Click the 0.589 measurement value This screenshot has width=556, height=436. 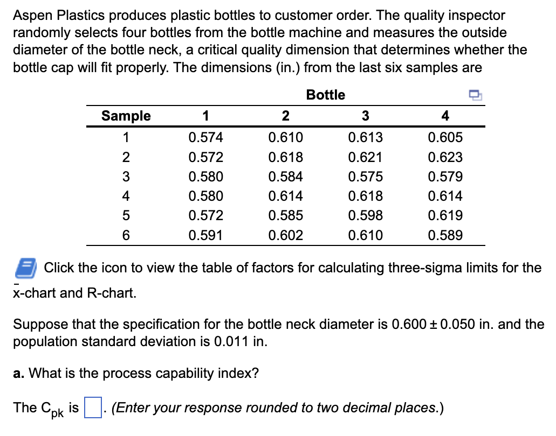(445, 235)
